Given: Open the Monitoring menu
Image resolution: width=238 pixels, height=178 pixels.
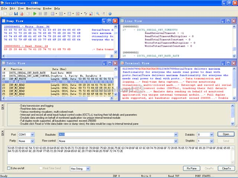Looking at the screenshot, I should pos(33,9).
